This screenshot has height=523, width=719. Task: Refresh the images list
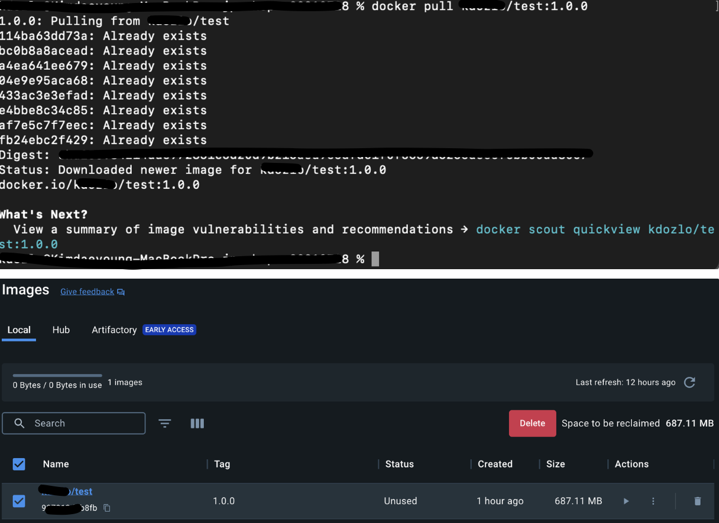pyautogui.click(x=689, y=383)
